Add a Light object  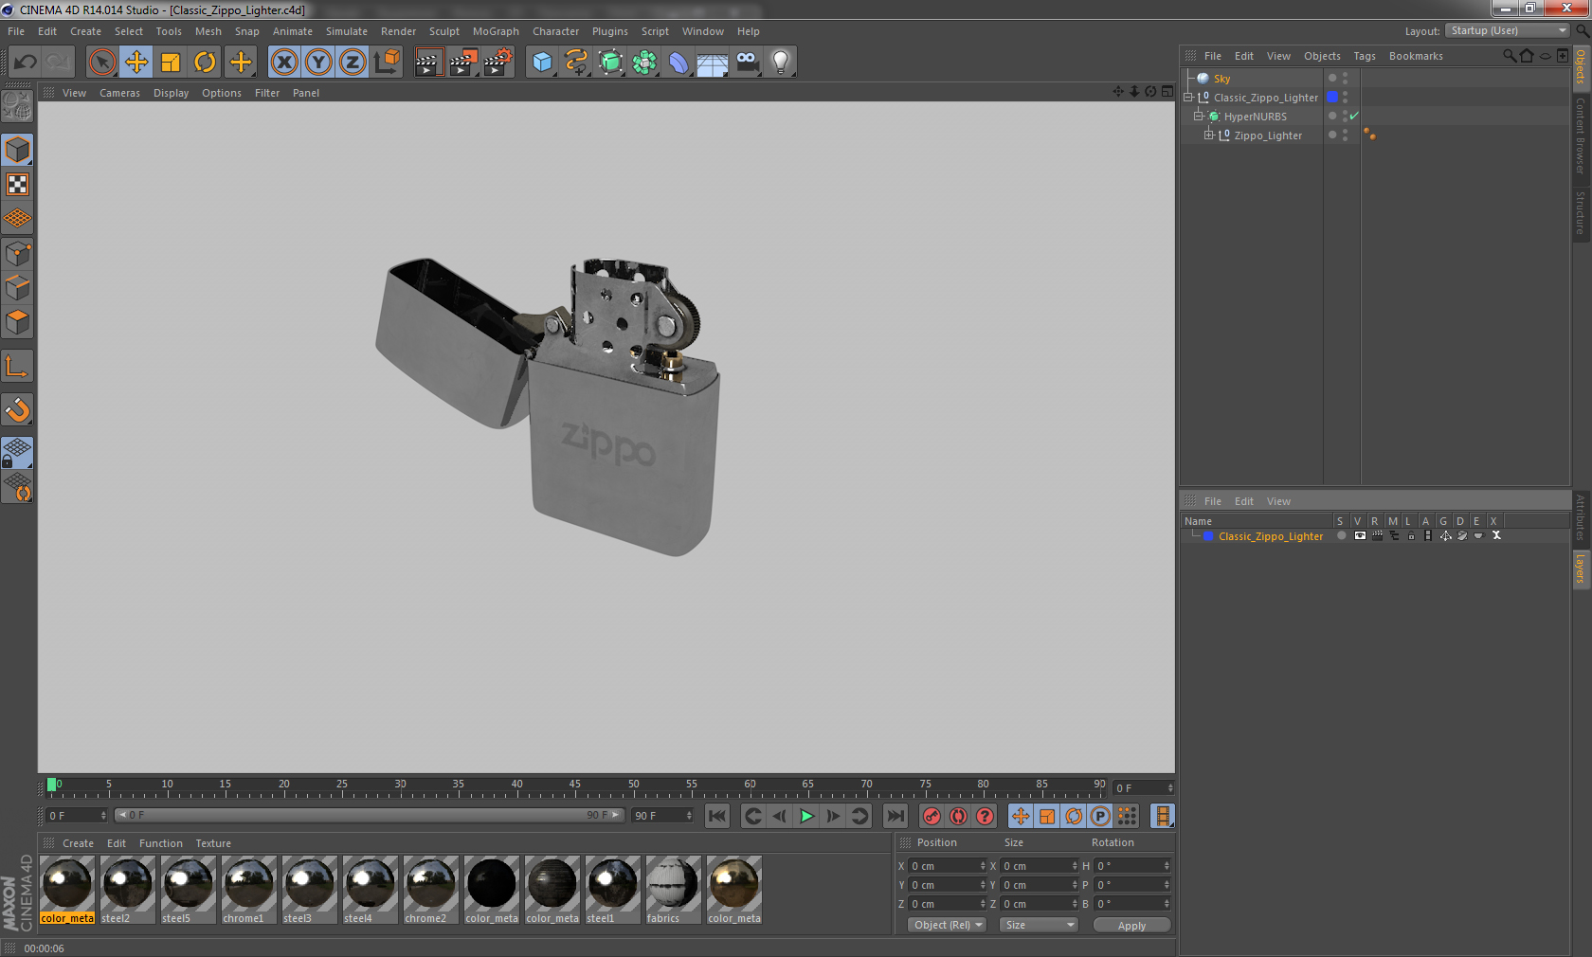(x=781, y=63)
